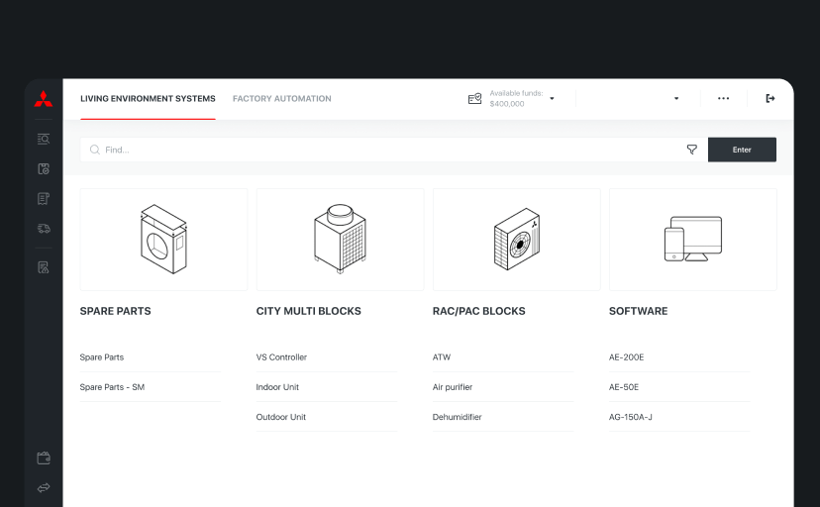Screen dimensions: 820x507
Task: Open the catalog search icon in the sidebar
Action: (44, 140)
